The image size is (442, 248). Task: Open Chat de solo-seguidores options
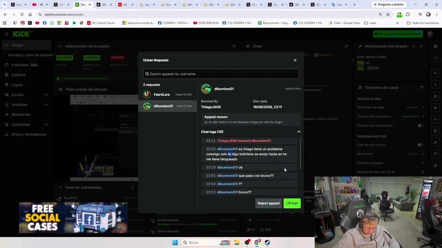(x=391, y=116)
